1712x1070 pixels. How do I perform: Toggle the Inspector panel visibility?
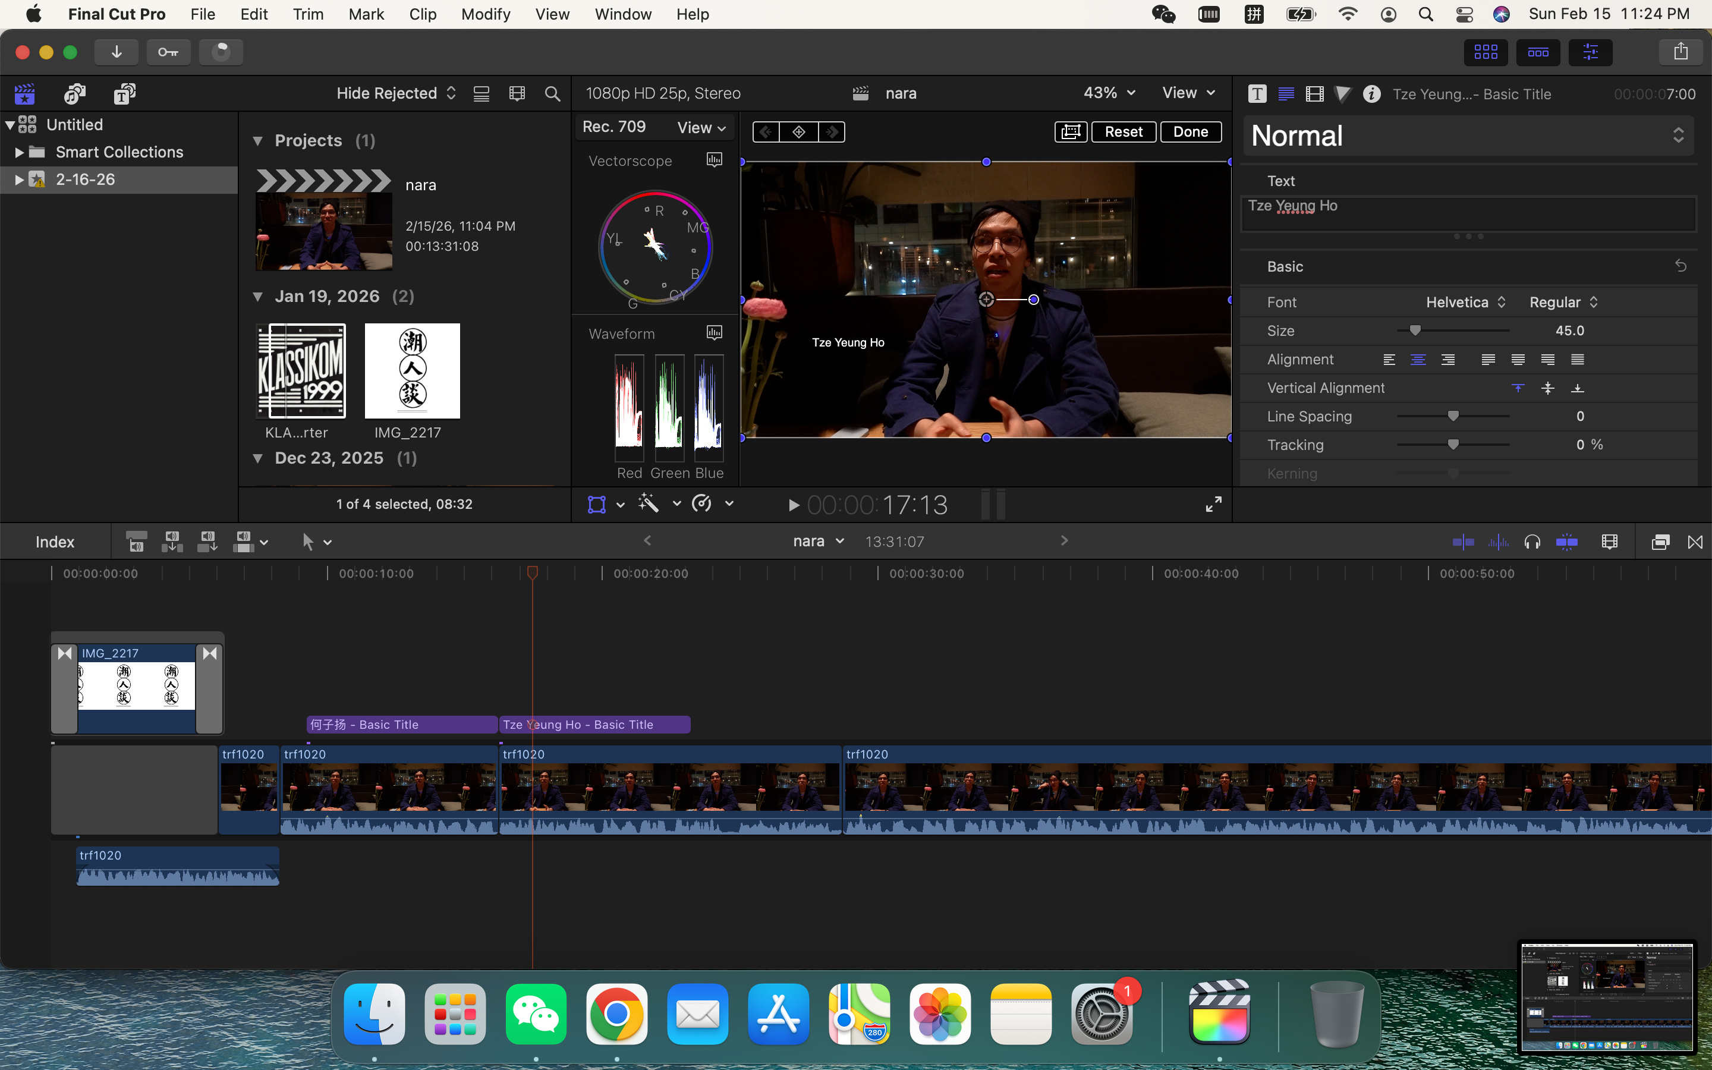point(1590,52)
